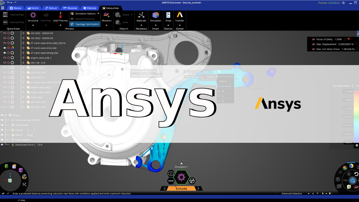
Task: Toggle visibility of ST crank cases drive side
Action: coord(4,48)
